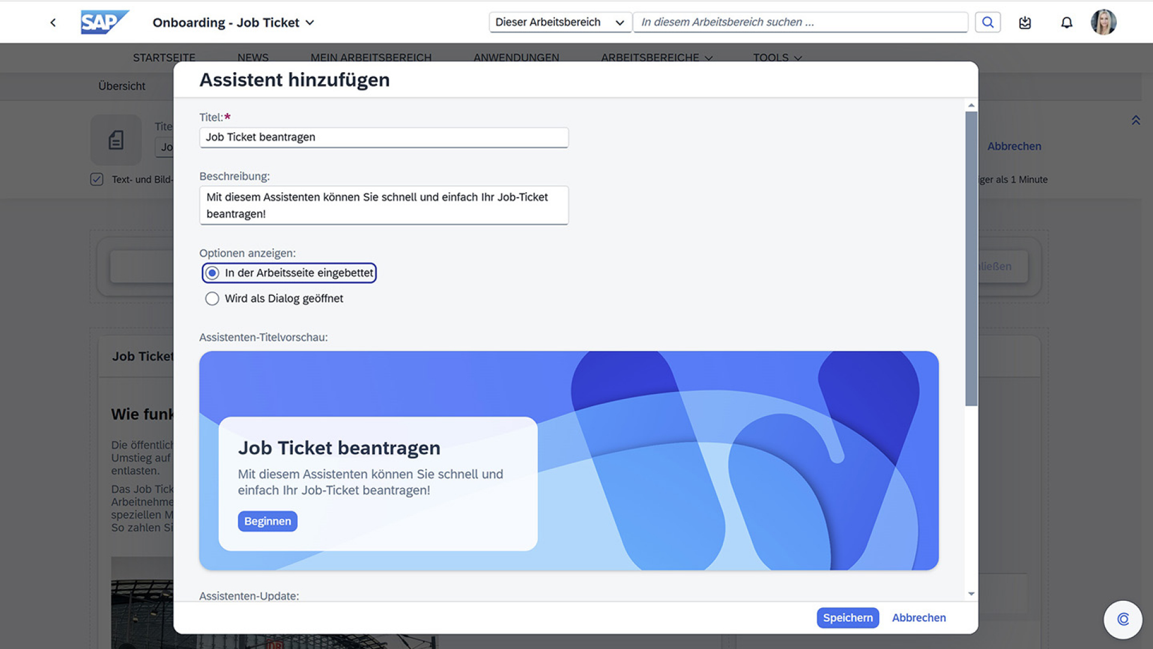1153x649 pixels.
Task: Click the back arrow in the header
Action: (53, 23)
